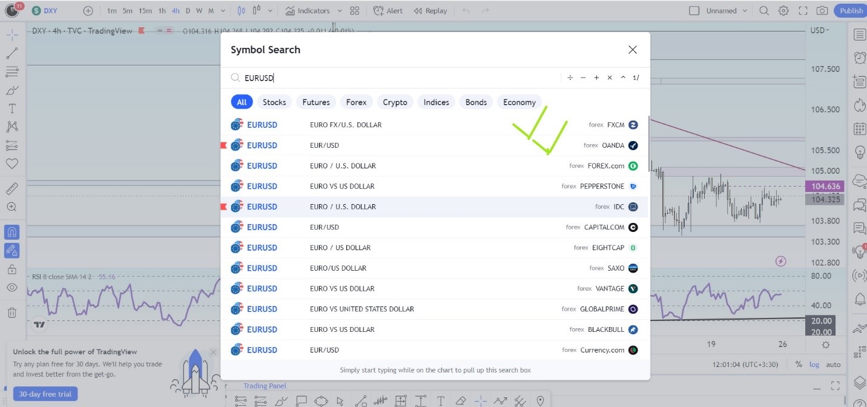Create an Alert from top toolbar
The width and height of the screenshot is (867, 407).
tap(388, 10)
